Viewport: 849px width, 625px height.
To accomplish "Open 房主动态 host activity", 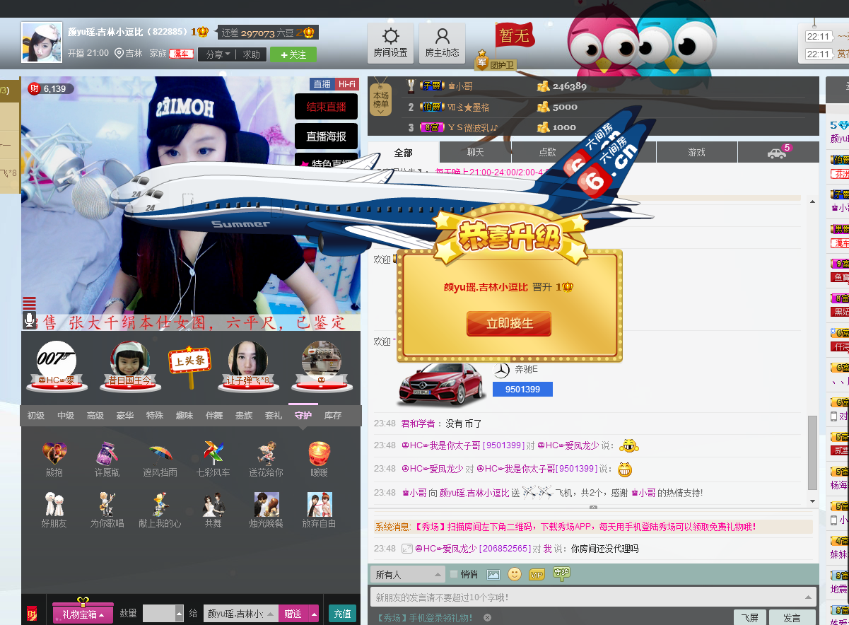I will [443, 43].
